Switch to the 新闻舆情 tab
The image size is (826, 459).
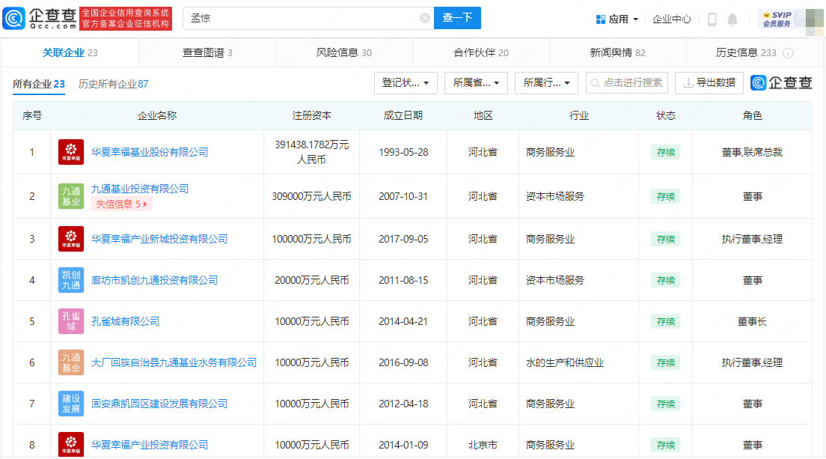617,53
